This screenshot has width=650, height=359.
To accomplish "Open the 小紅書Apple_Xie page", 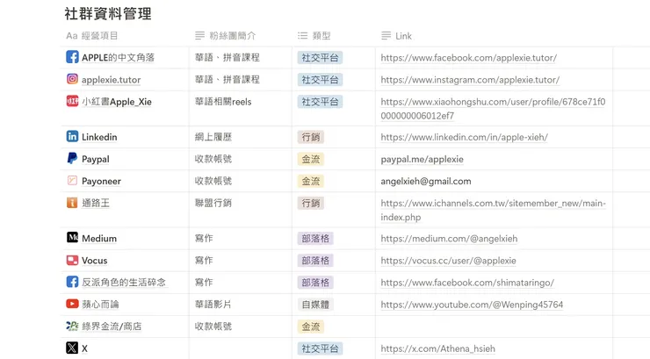I will [x=117, y=102].
